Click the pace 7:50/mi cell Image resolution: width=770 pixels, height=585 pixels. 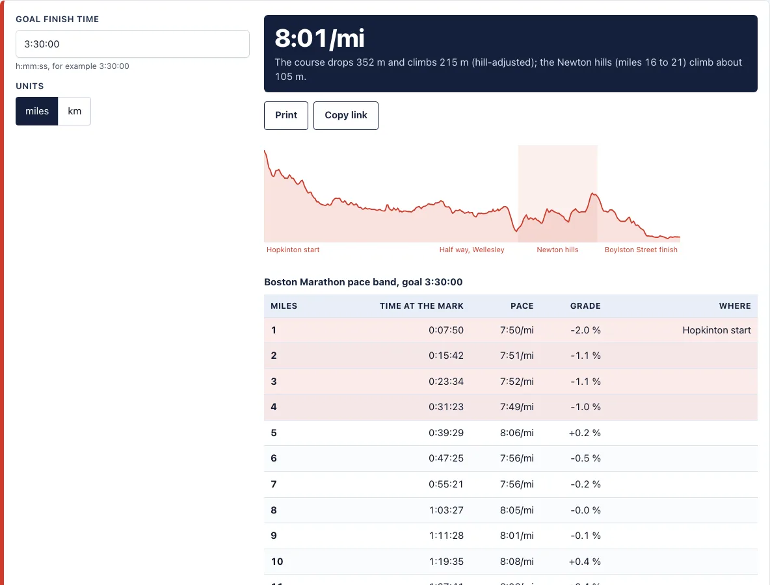(x=516, y=330)
